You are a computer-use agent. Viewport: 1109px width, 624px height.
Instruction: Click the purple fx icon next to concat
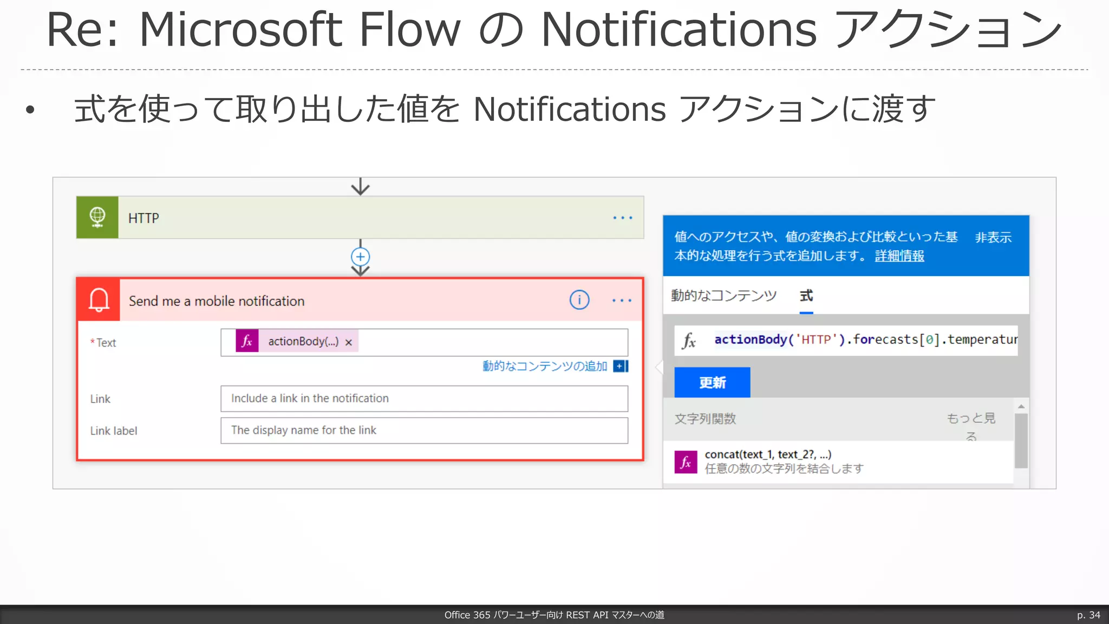(686, 462)
